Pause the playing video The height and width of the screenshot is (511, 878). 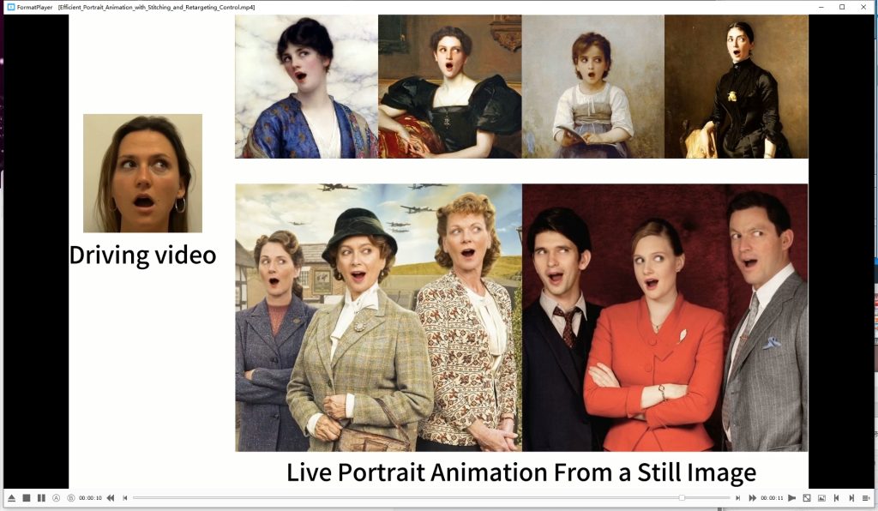click(41, 498)
